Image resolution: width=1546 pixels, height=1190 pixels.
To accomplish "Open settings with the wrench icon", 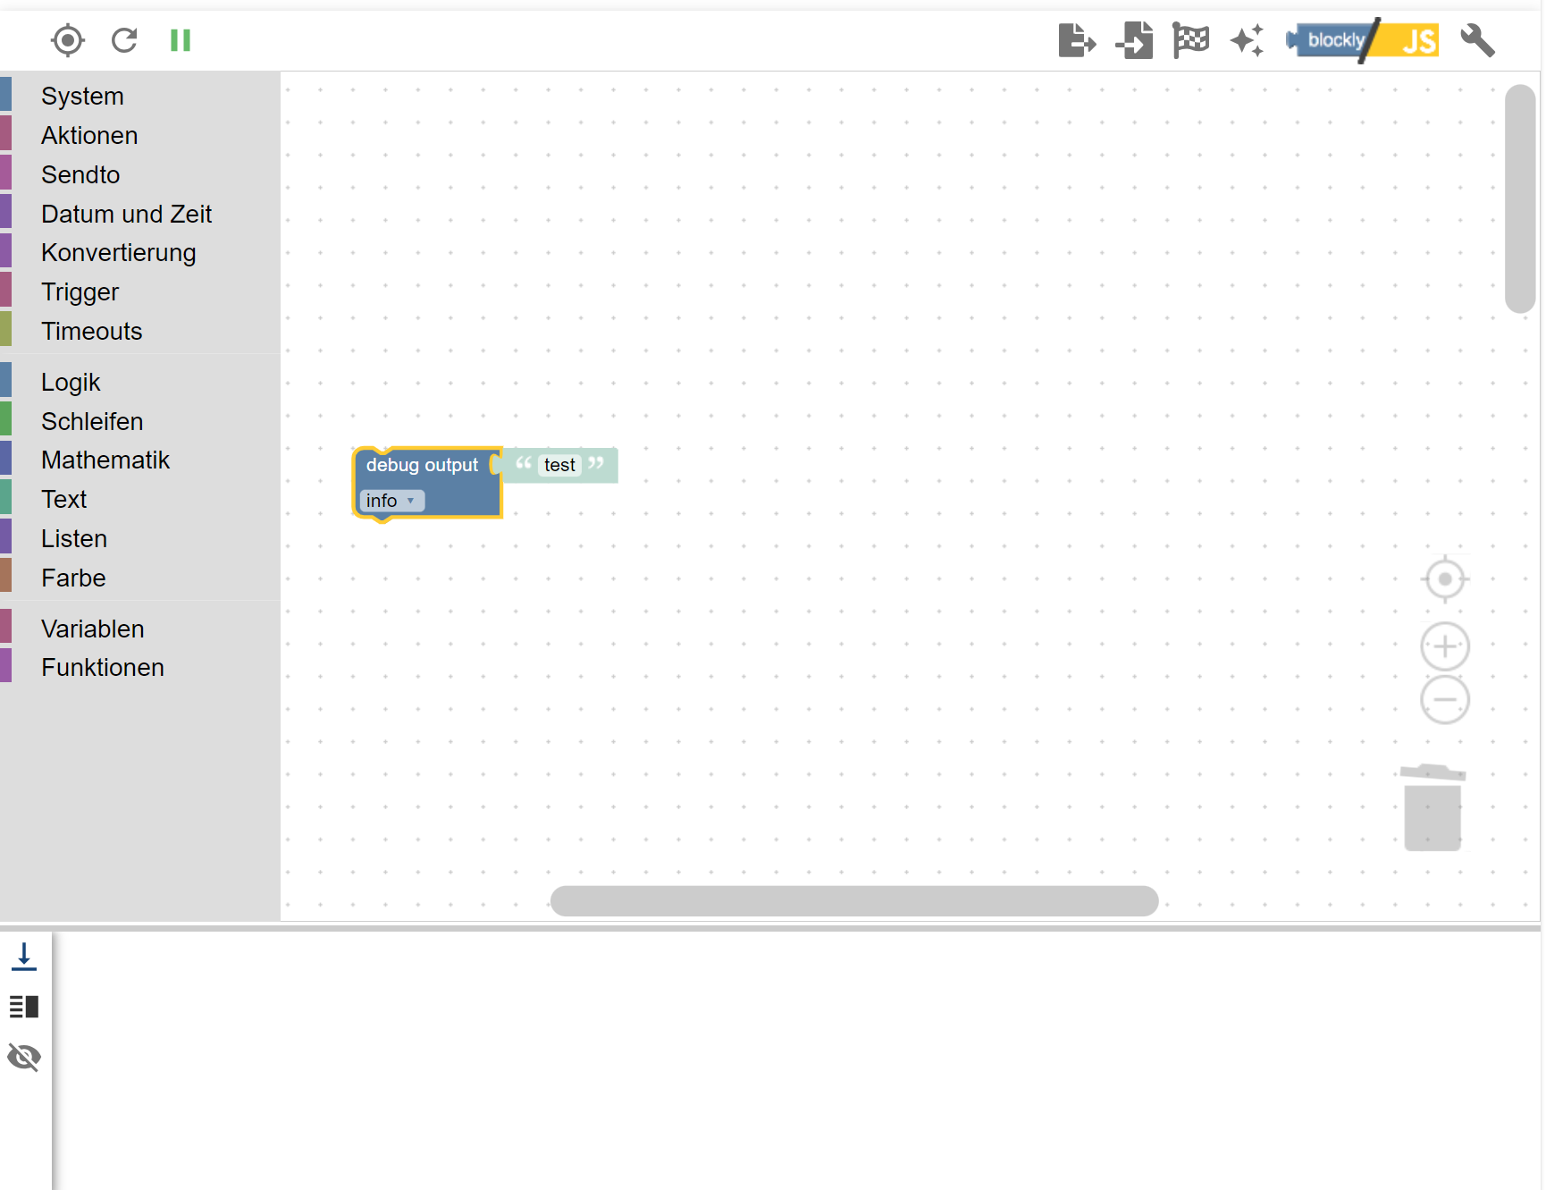I will coord(1477,40).
